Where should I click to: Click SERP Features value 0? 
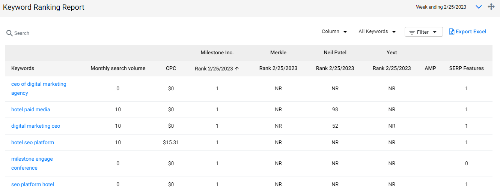tap(466, 164)
